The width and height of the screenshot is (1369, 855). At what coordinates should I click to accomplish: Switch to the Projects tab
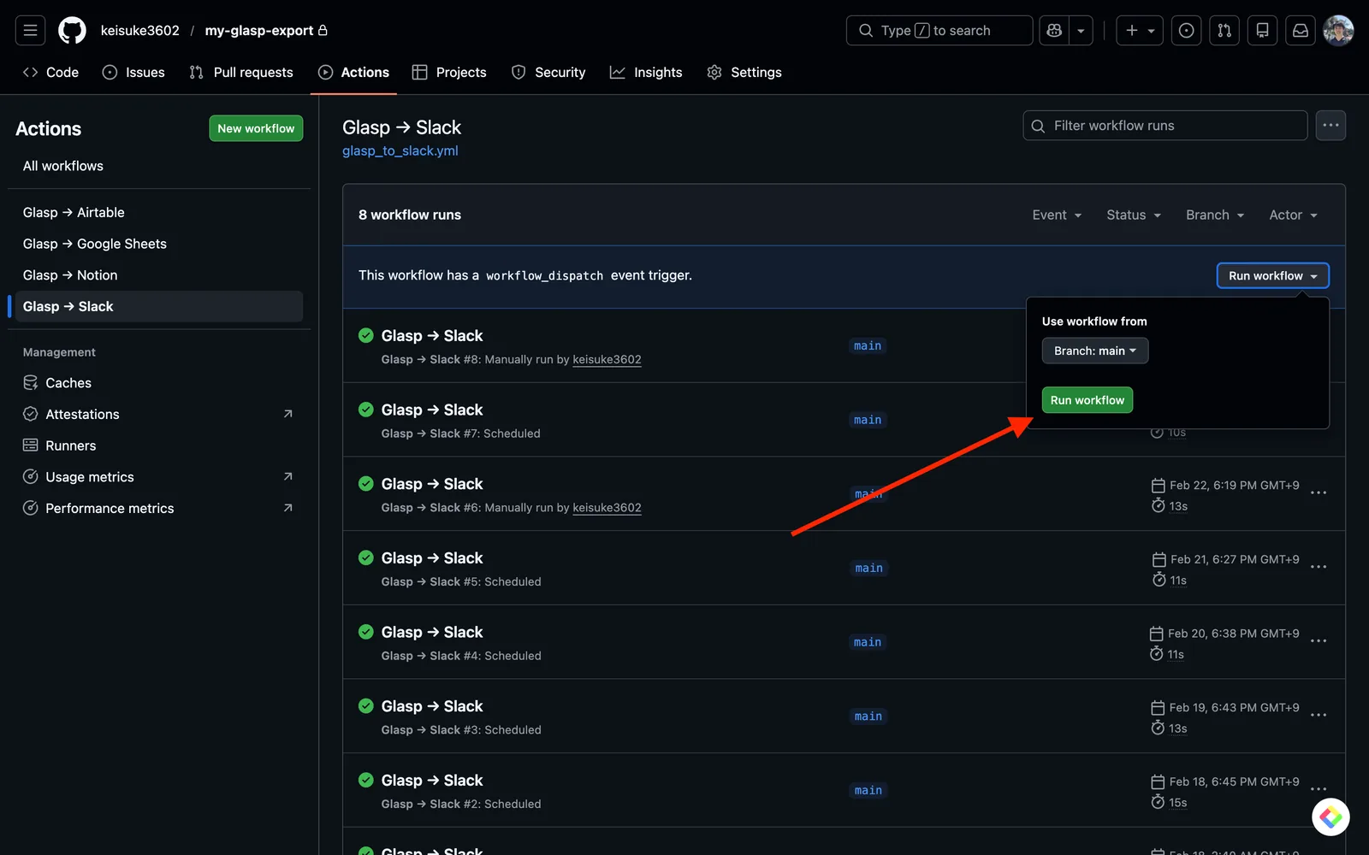click(449, 73)
